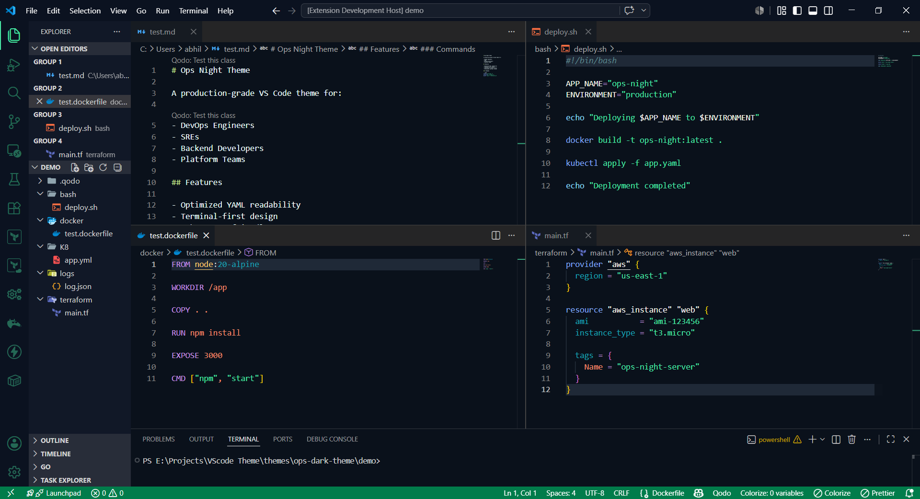Expand the .qodo folder
Screen dimensions: 920x499
(x=80, y=181)
